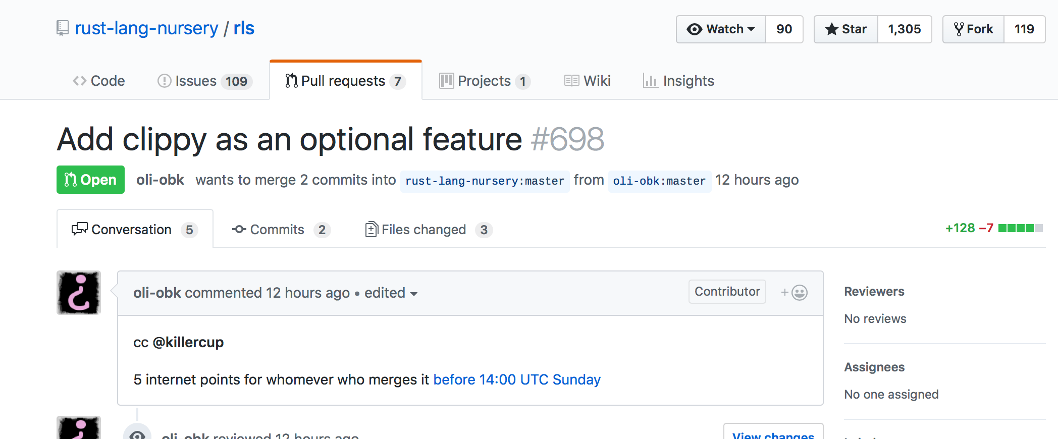1058x439 pixels.
Task: Click oli-obk's avatar next to the comment
Action: tap(79, 293)
